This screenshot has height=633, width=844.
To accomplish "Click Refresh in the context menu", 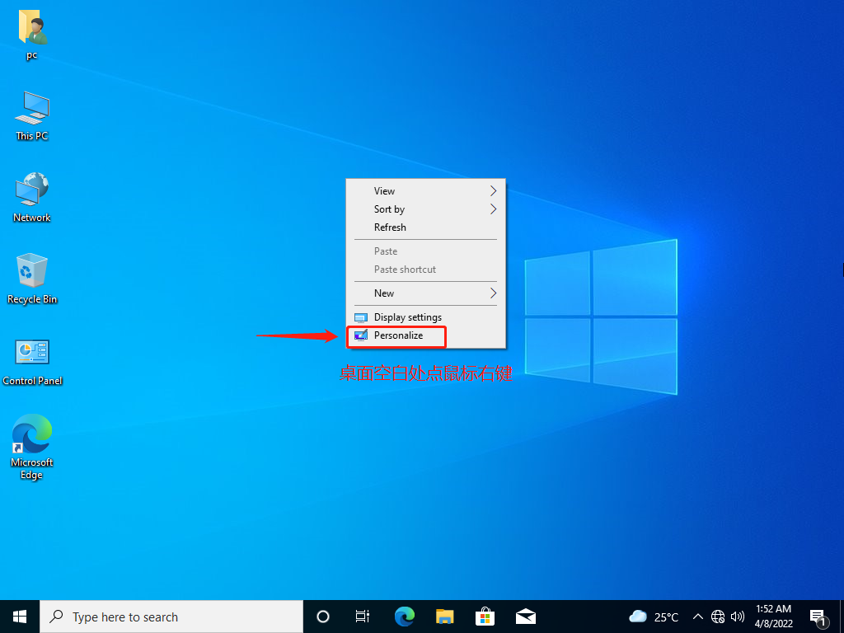I will click(389, 227).
